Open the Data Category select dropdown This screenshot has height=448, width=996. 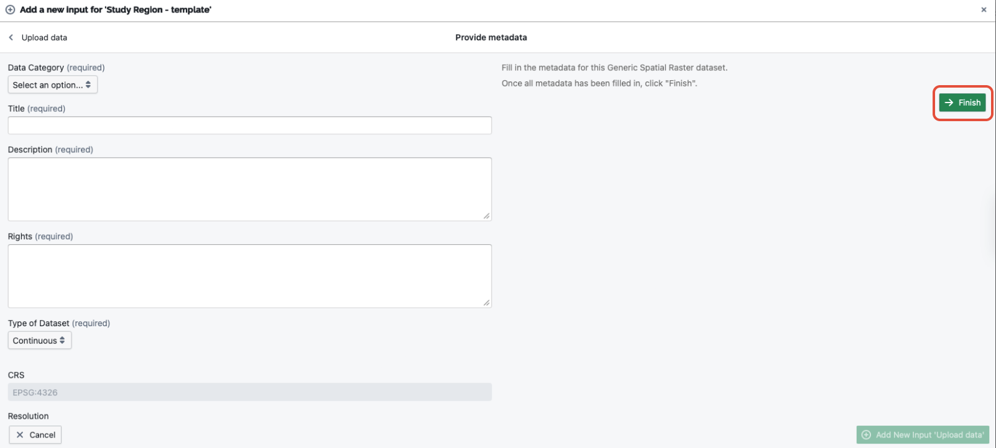coord(53,85)
